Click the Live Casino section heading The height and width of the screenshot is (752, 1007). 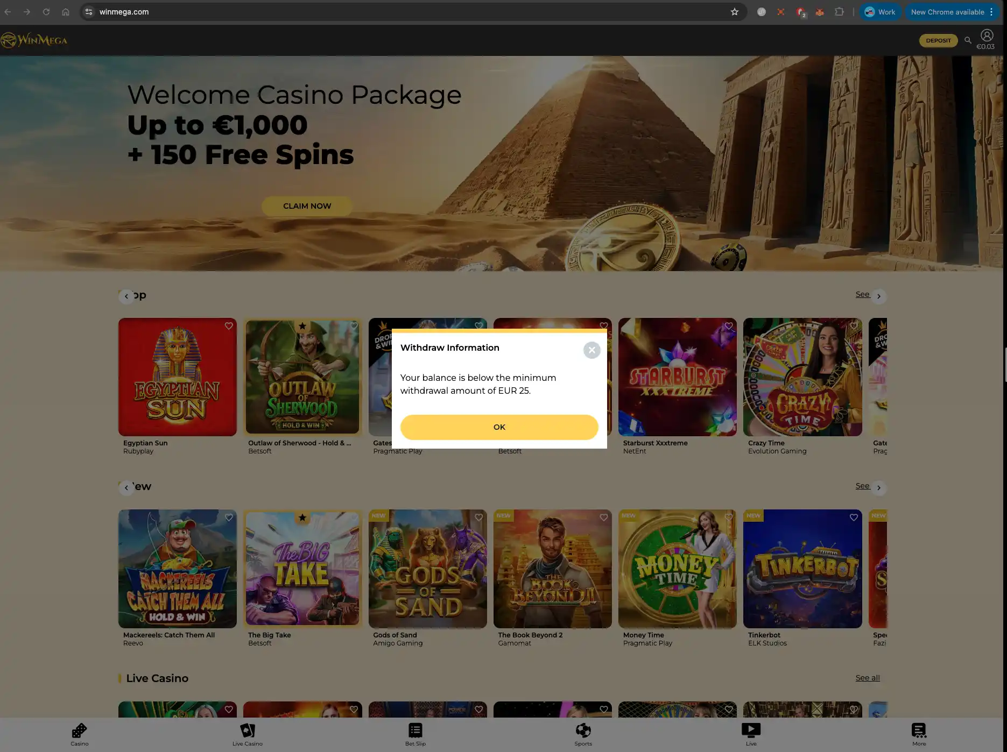pos(157,678)
